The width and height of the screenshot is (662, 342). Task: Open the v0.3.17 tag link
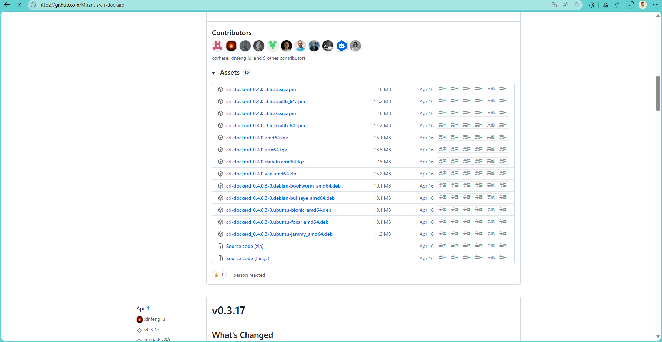pyautogui.click(x=152, y=330)
